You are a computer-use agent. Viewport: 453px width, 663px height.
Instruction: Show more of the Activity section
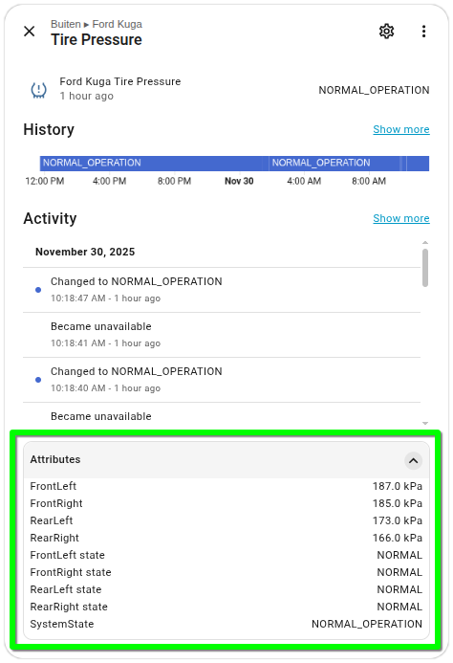401,218
